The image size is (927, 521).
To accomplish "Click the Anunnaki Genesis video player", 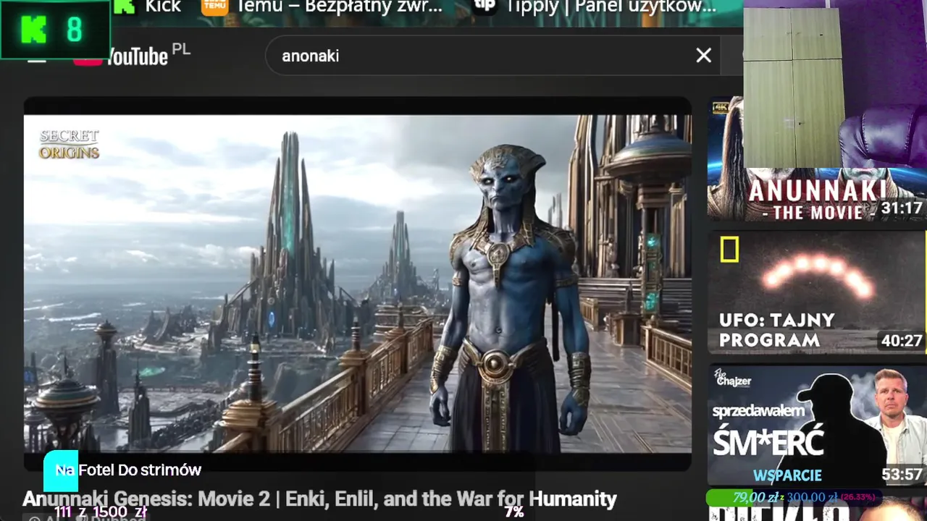I will [358, 284].
